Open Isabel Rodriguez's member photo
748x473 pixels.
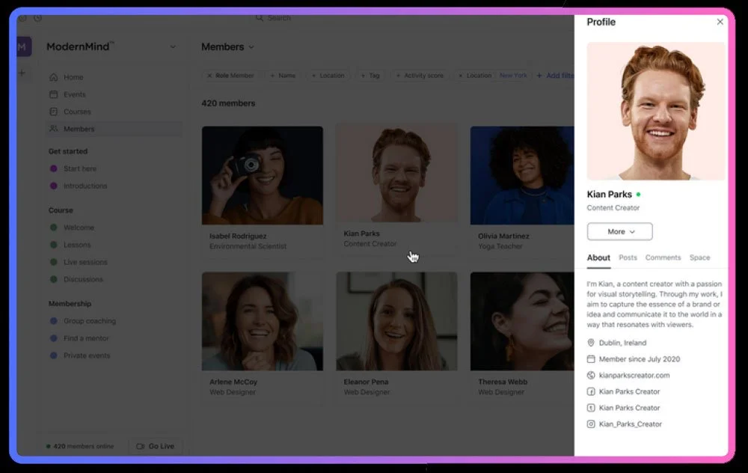[x=263, y=175]
